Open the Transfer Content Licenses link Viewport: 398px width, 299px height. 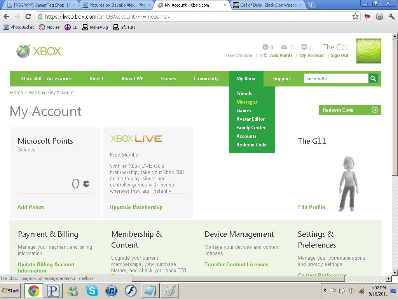[236, 264]
